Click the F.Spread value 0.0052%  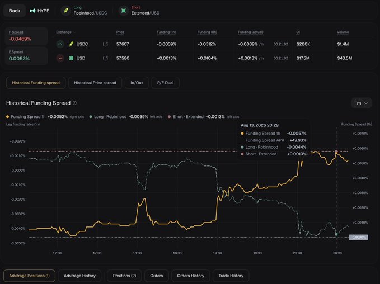coord(19,59)
